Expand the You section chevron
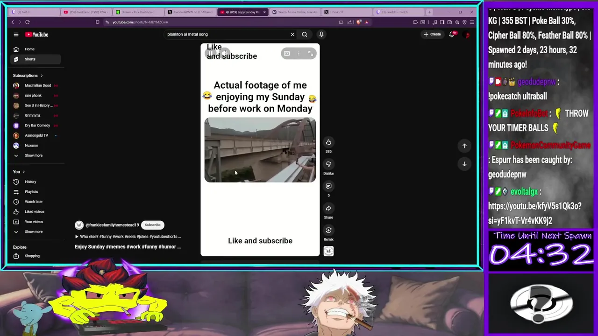 [24, 172]
